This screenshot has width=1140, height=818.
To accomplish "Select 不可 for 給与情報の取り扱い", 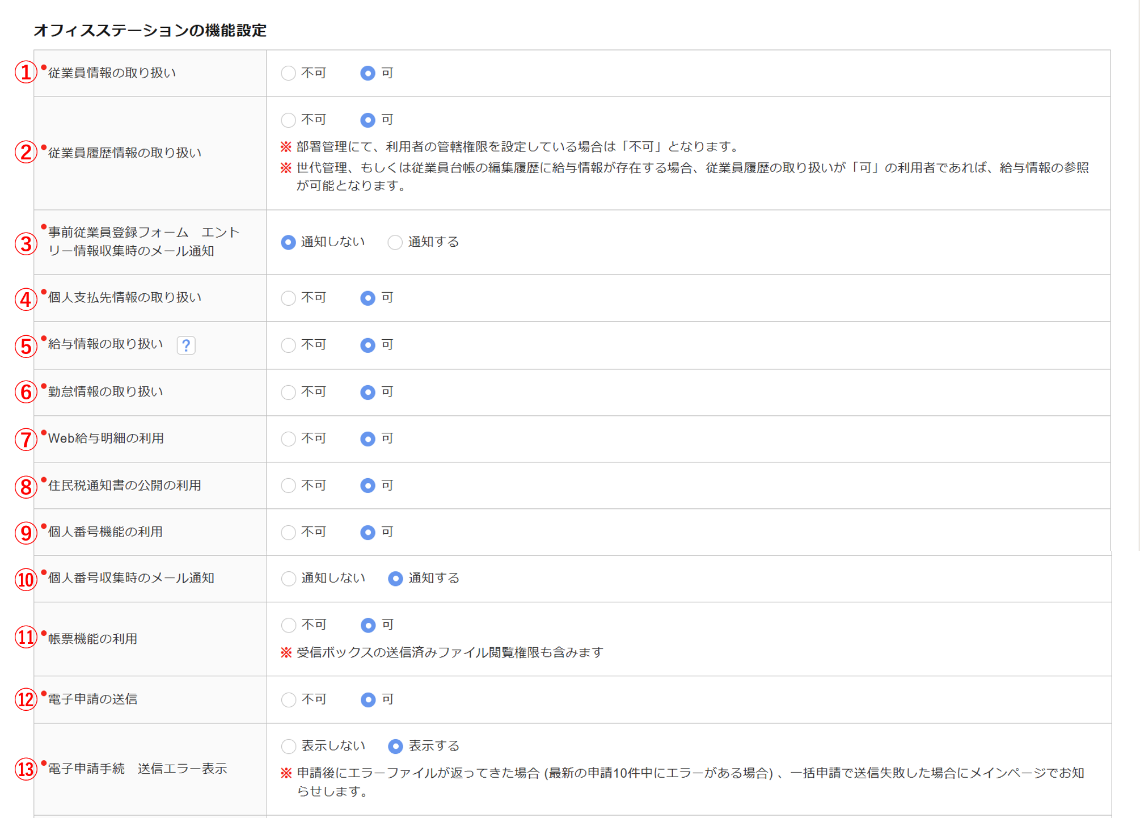I will click(288, 345).
